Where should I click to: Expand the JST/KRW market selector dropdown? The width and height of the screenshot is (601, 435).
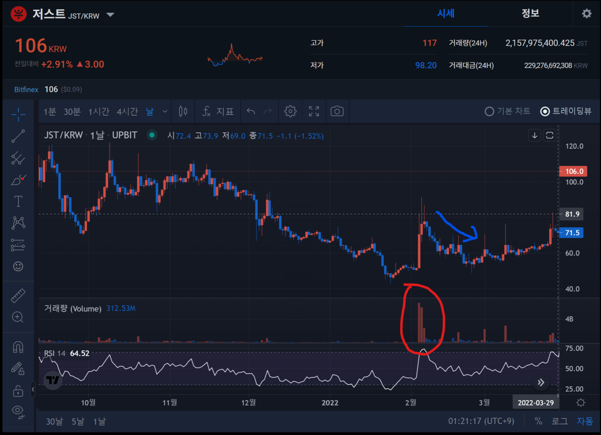coord(110,15)
